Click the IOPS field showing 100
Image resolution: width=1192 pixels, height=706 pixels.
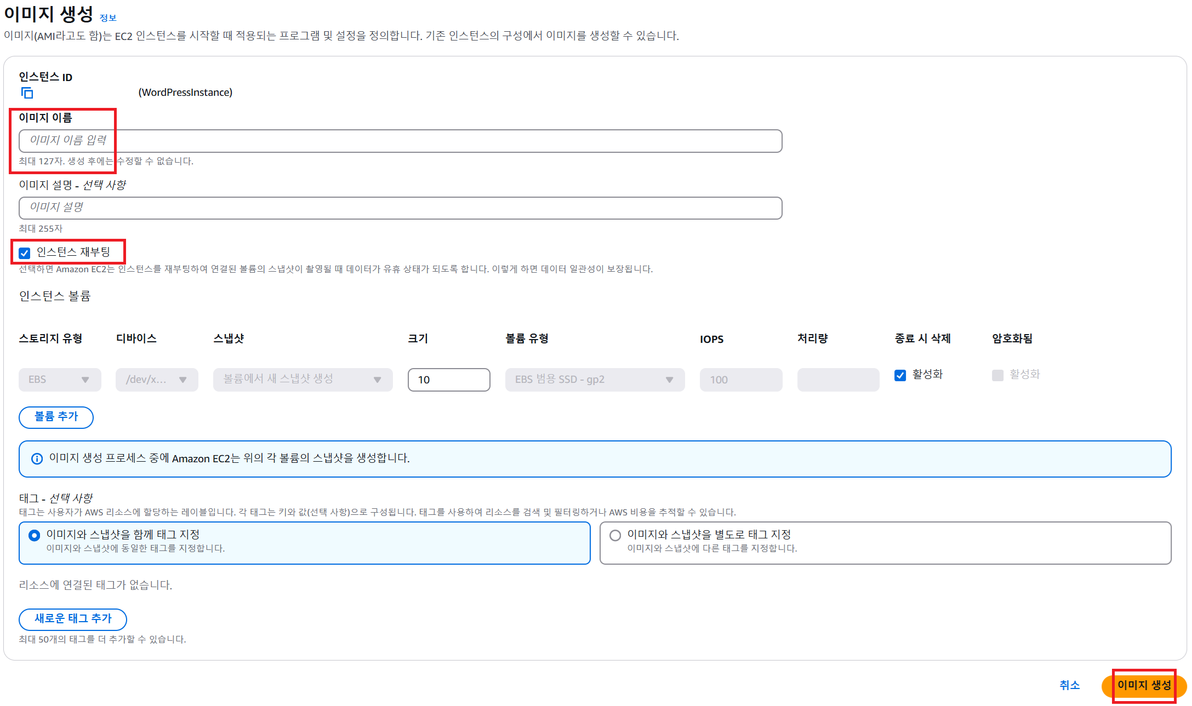pyautogui.click(x=740, y=380)
